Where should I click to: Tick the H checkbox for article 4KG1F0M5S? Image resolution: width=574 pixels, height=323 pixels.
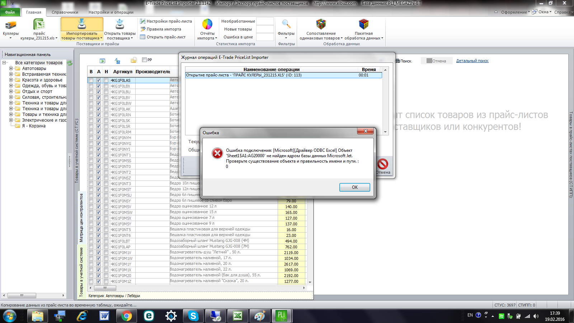[106, 161]
